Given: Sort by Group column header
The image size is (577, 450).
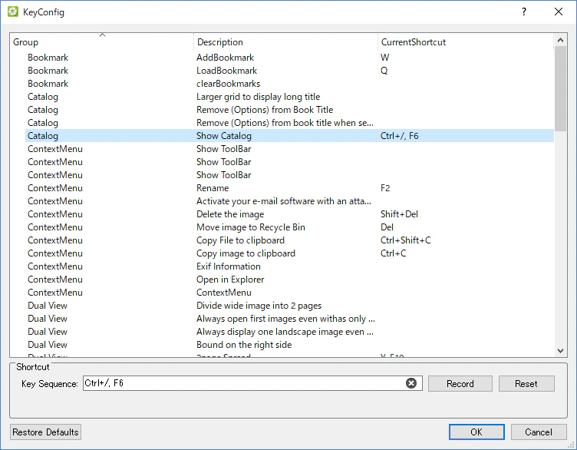Looking at the screenshot, I should (101, 42).
